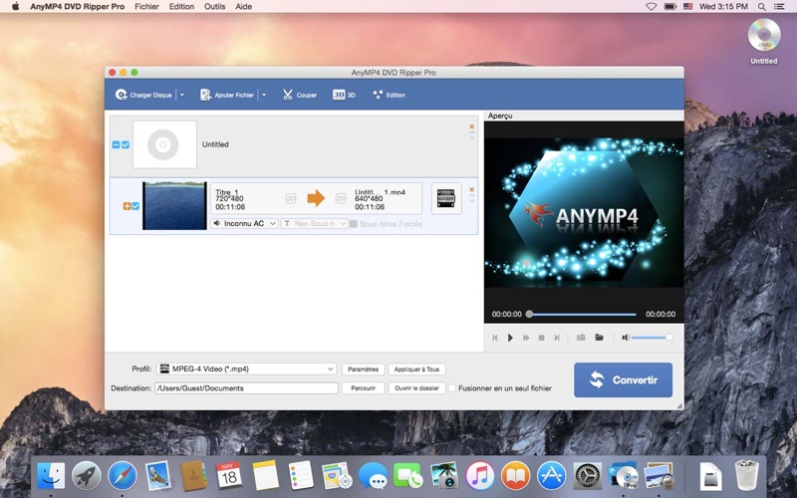The height and width of the screenshot is (498, 797).
Task: Click the output 2D icon near 640*480
Action: (341, 198)
